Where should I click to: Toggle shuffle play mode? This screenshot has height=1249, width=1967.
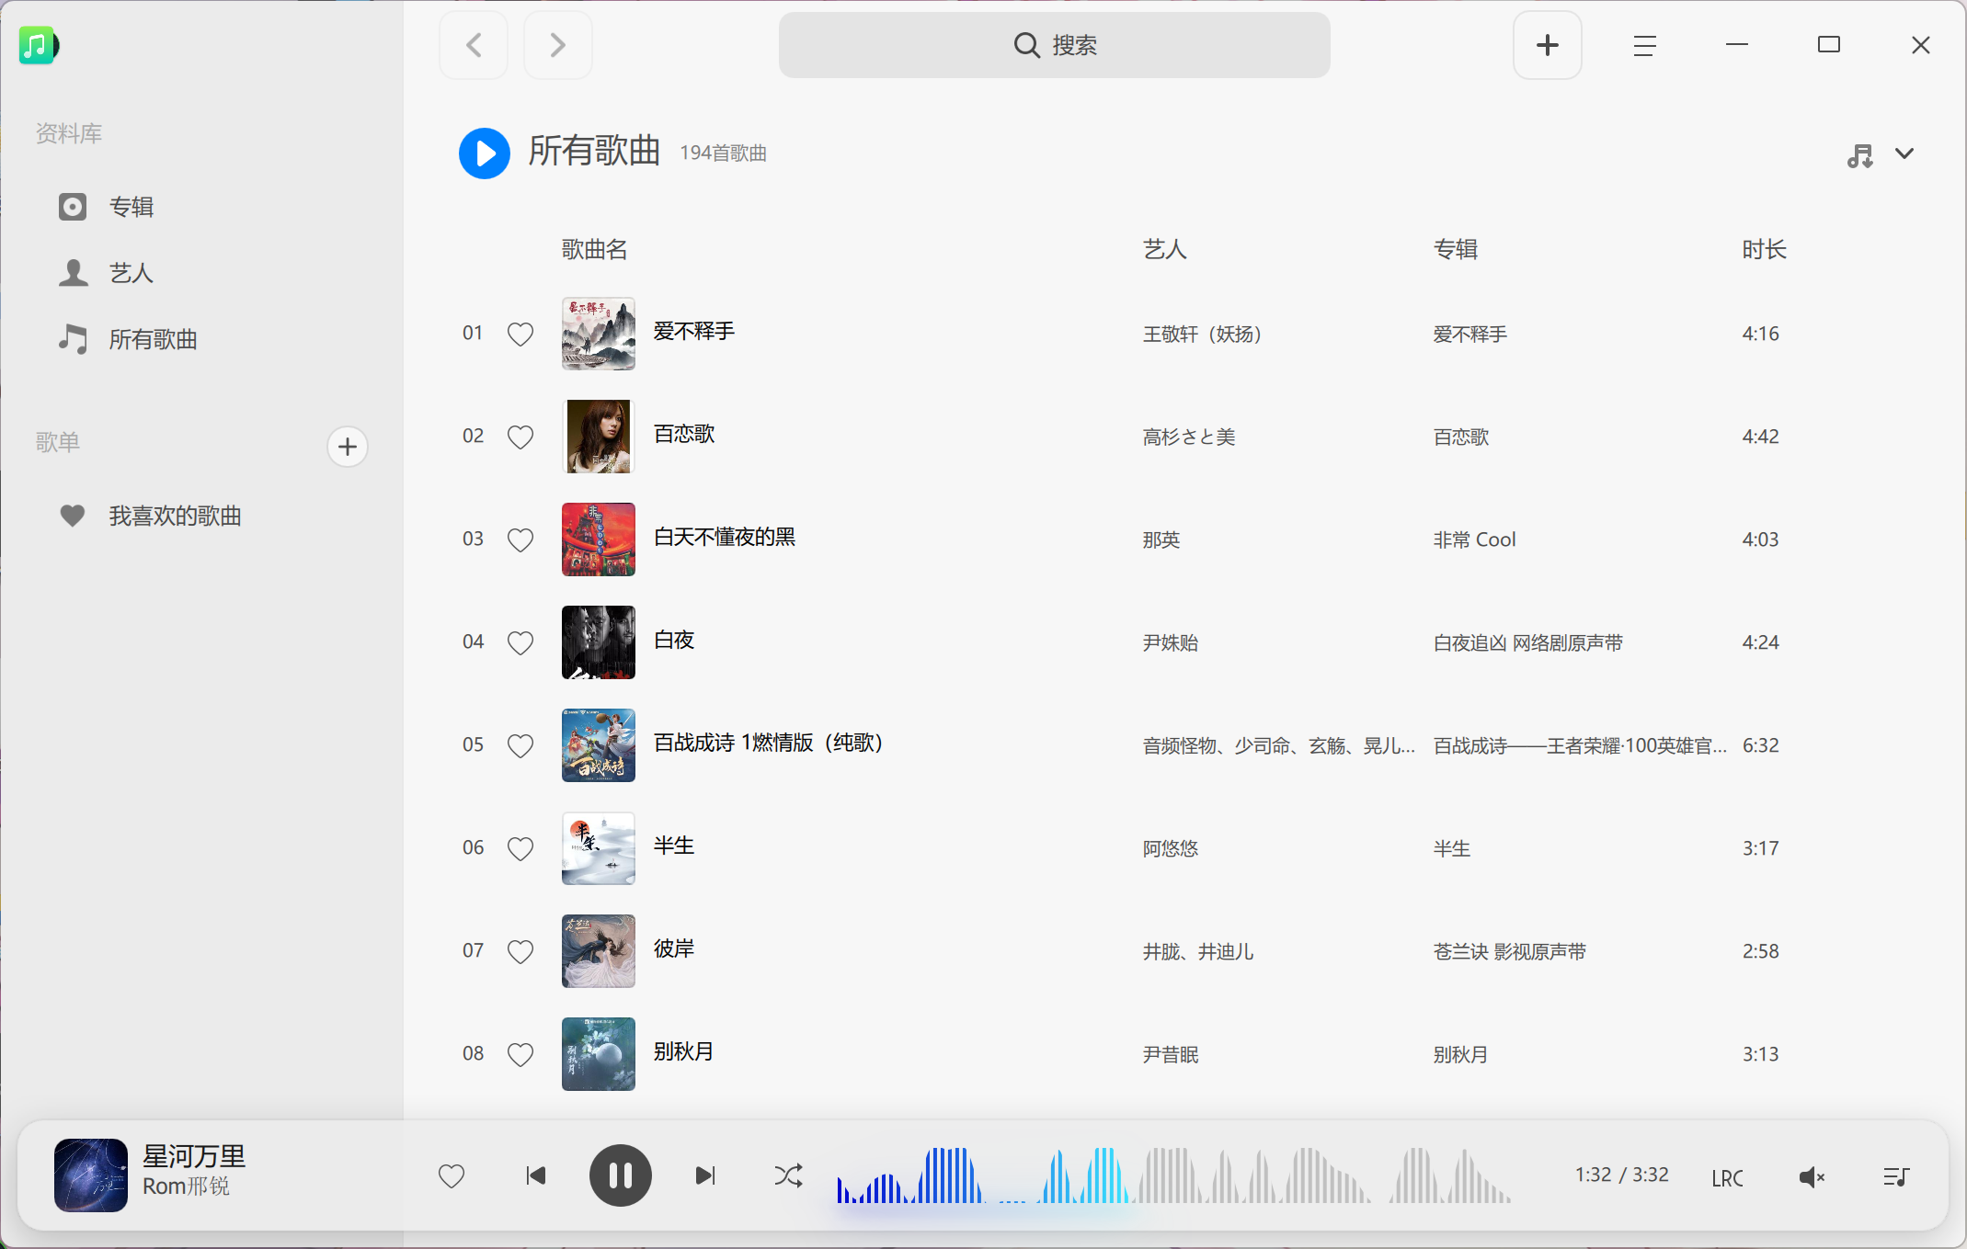(x=788, y=1175)
